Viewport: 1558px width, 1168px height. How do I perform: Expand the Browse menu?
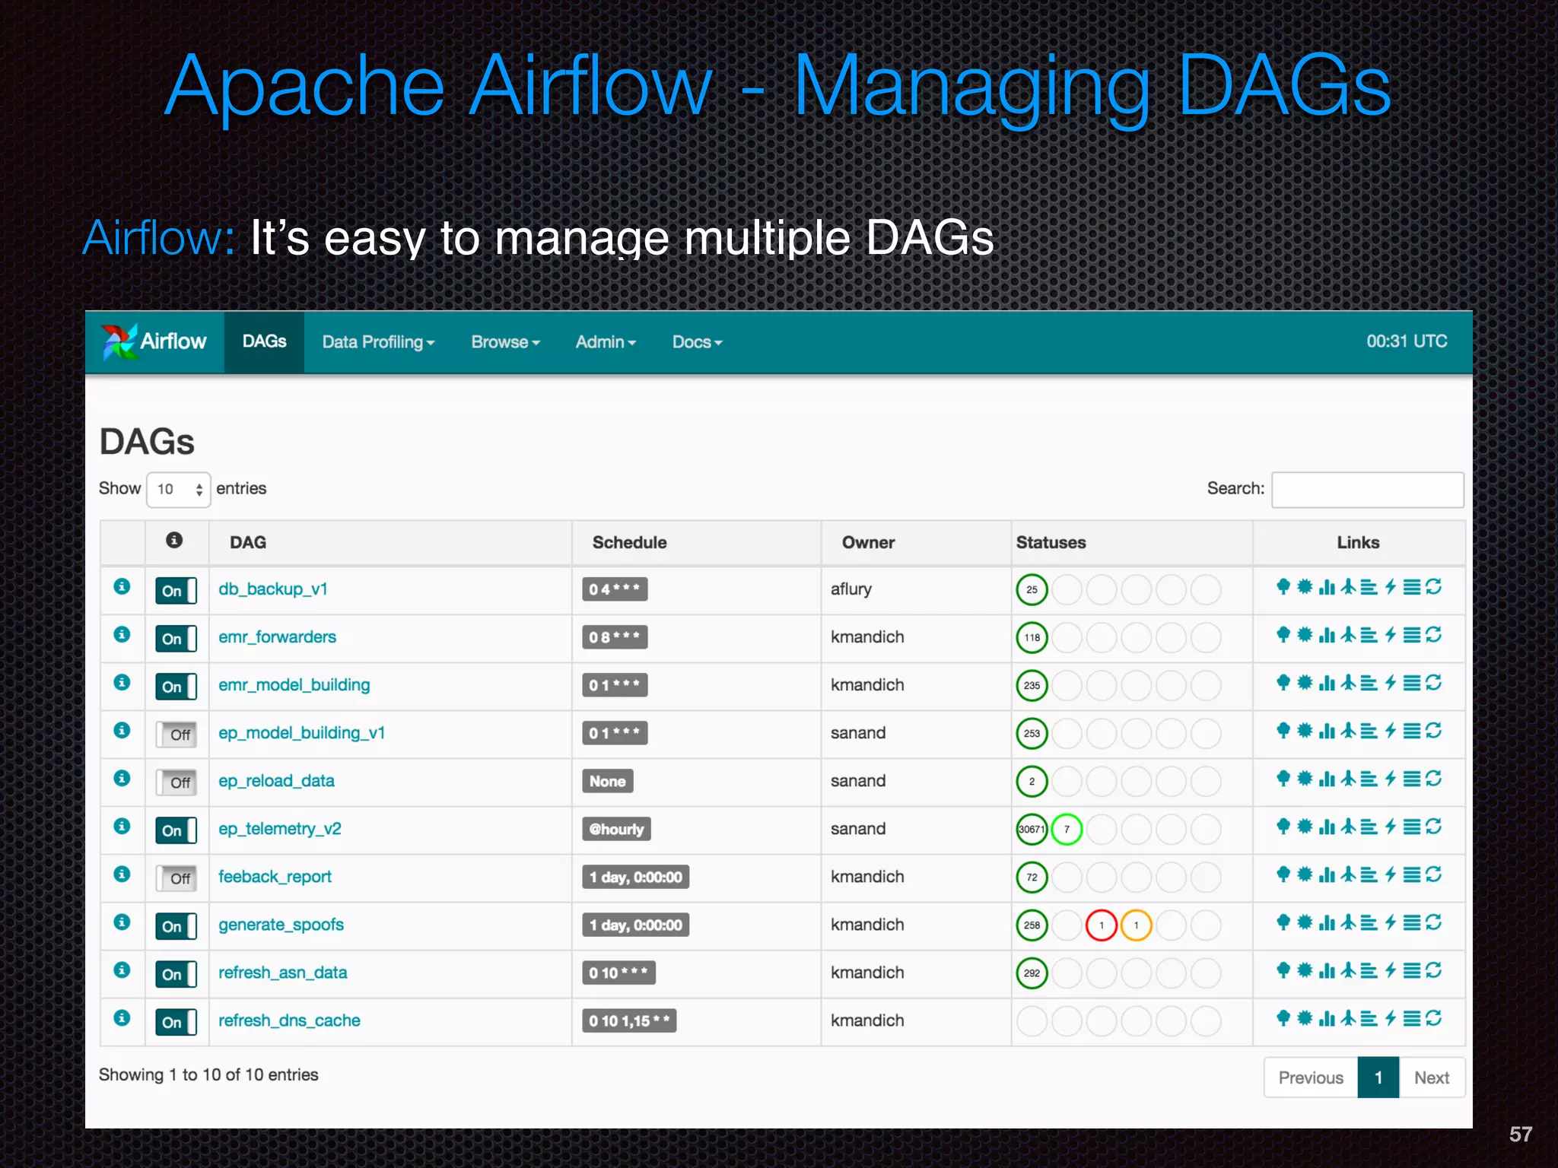(x=505, y=342)
